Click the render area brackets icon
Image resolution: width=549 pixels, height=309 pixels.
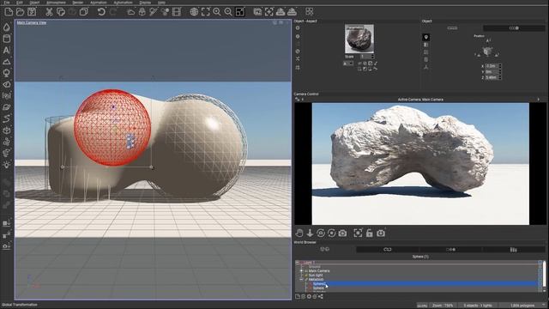268,12
